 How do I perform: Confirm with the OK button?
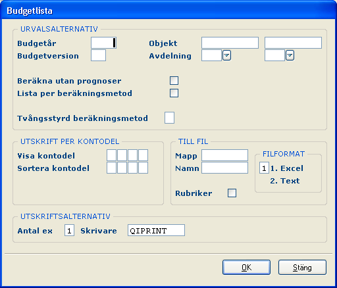246,267
